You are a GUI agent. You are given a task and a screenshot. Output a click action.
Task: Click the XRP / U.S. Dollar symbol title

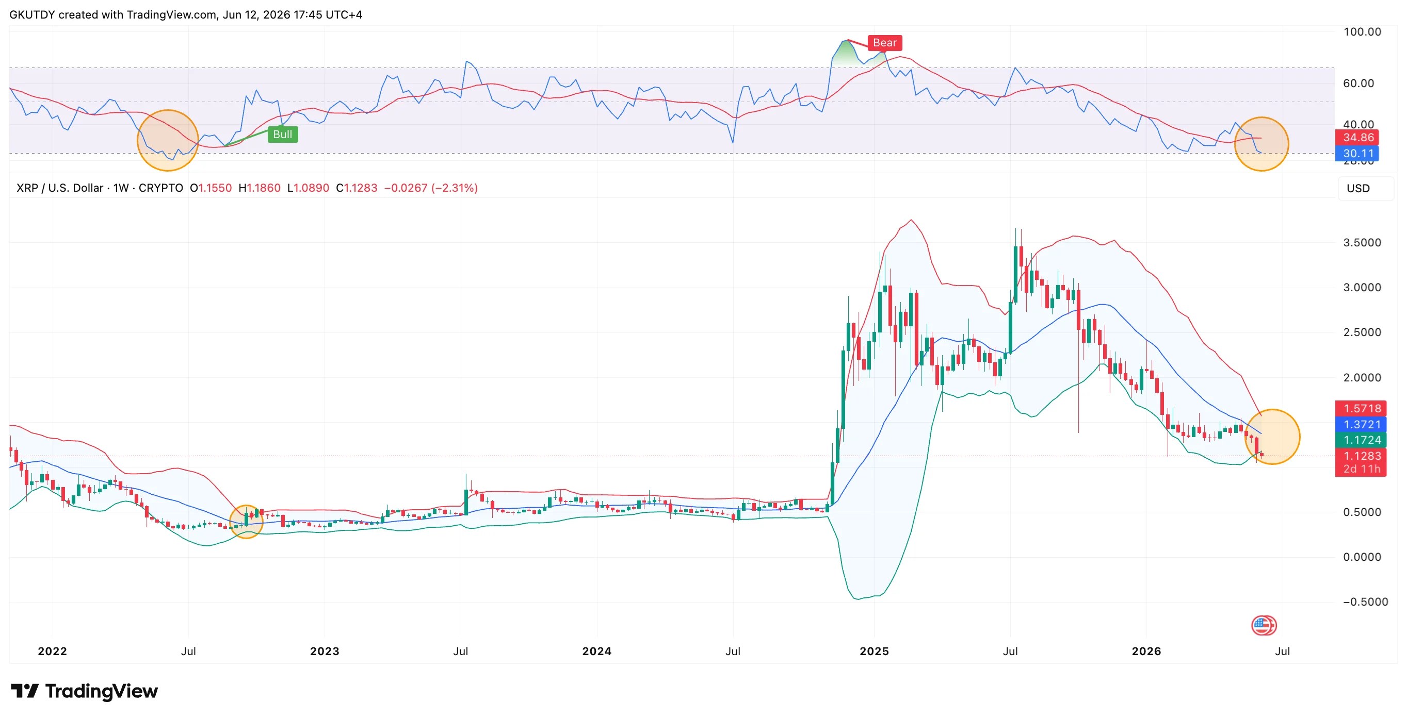(x=100, y=188)
